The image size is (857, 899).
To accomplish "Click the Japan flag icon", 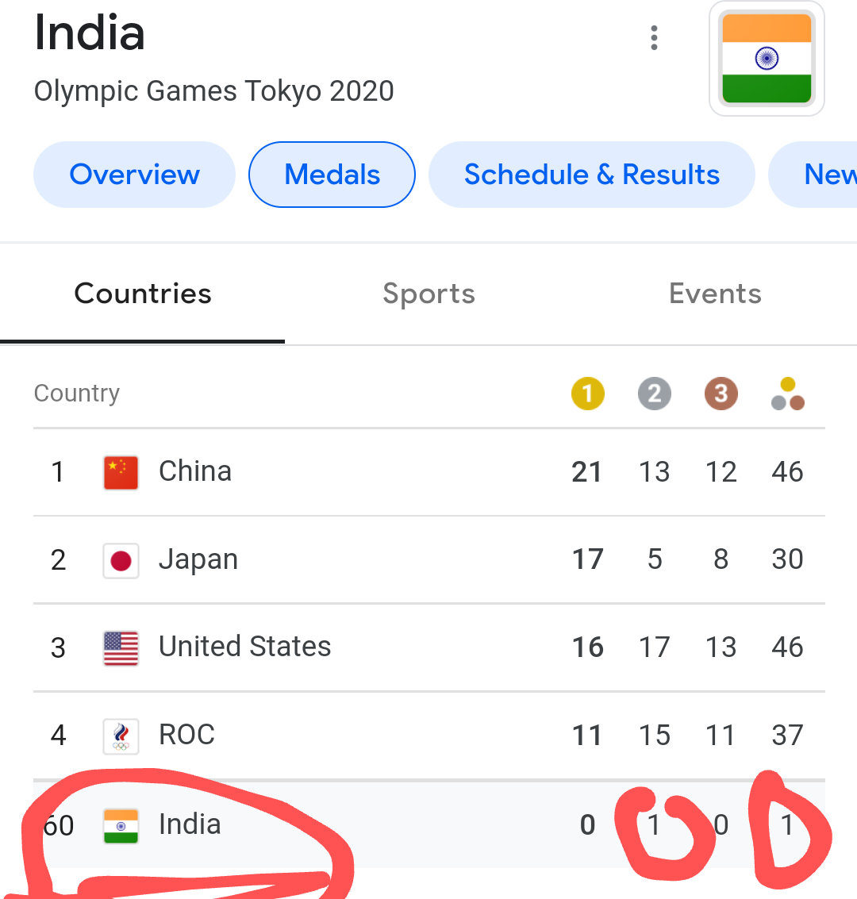I will tap(121, 560).
